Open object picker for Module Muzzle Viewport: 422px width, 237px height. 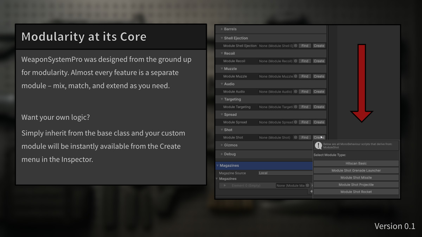click(x=296, y=76)
